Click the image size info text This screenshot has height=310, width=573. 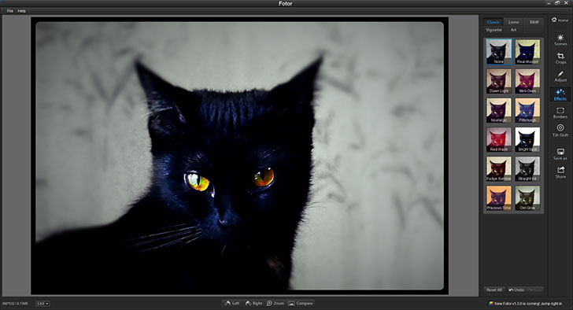tap(15, 304)
